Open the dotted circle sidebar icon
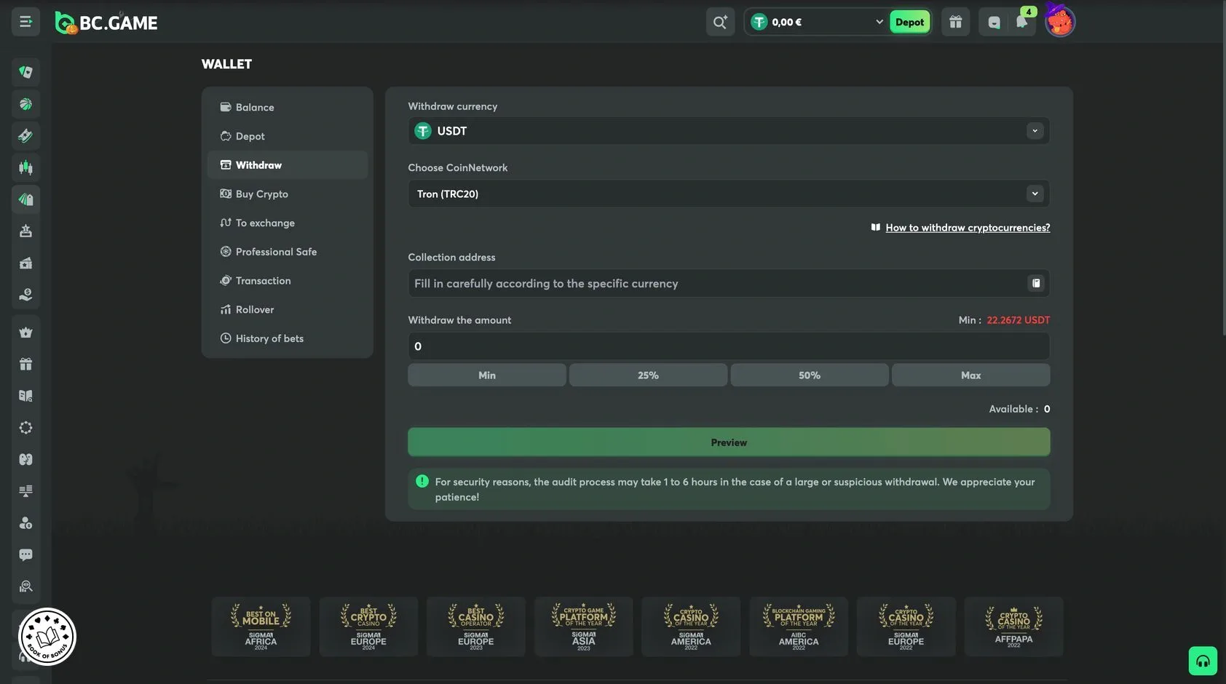The image size is (1226, 684). (25, 428)
